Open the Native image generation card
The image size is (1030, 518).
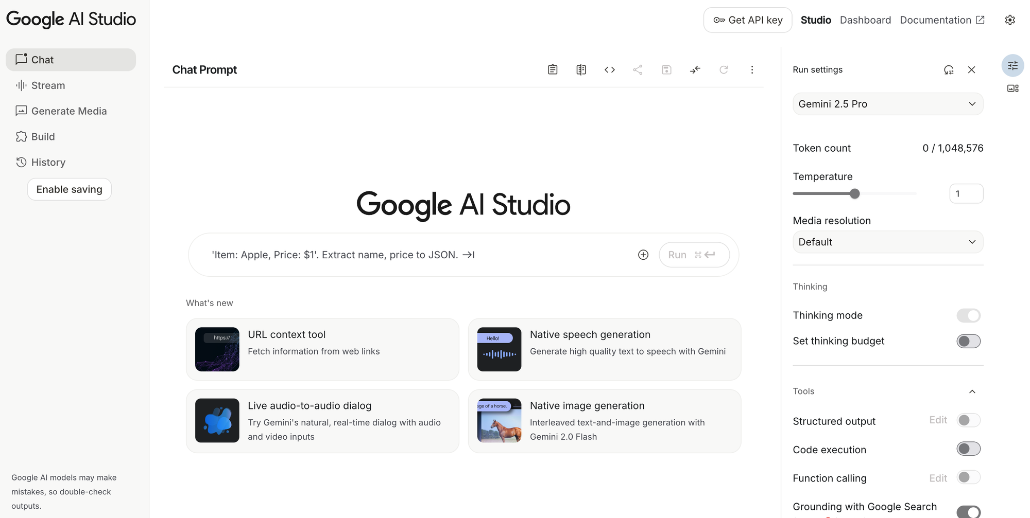(x=605, y=421)
